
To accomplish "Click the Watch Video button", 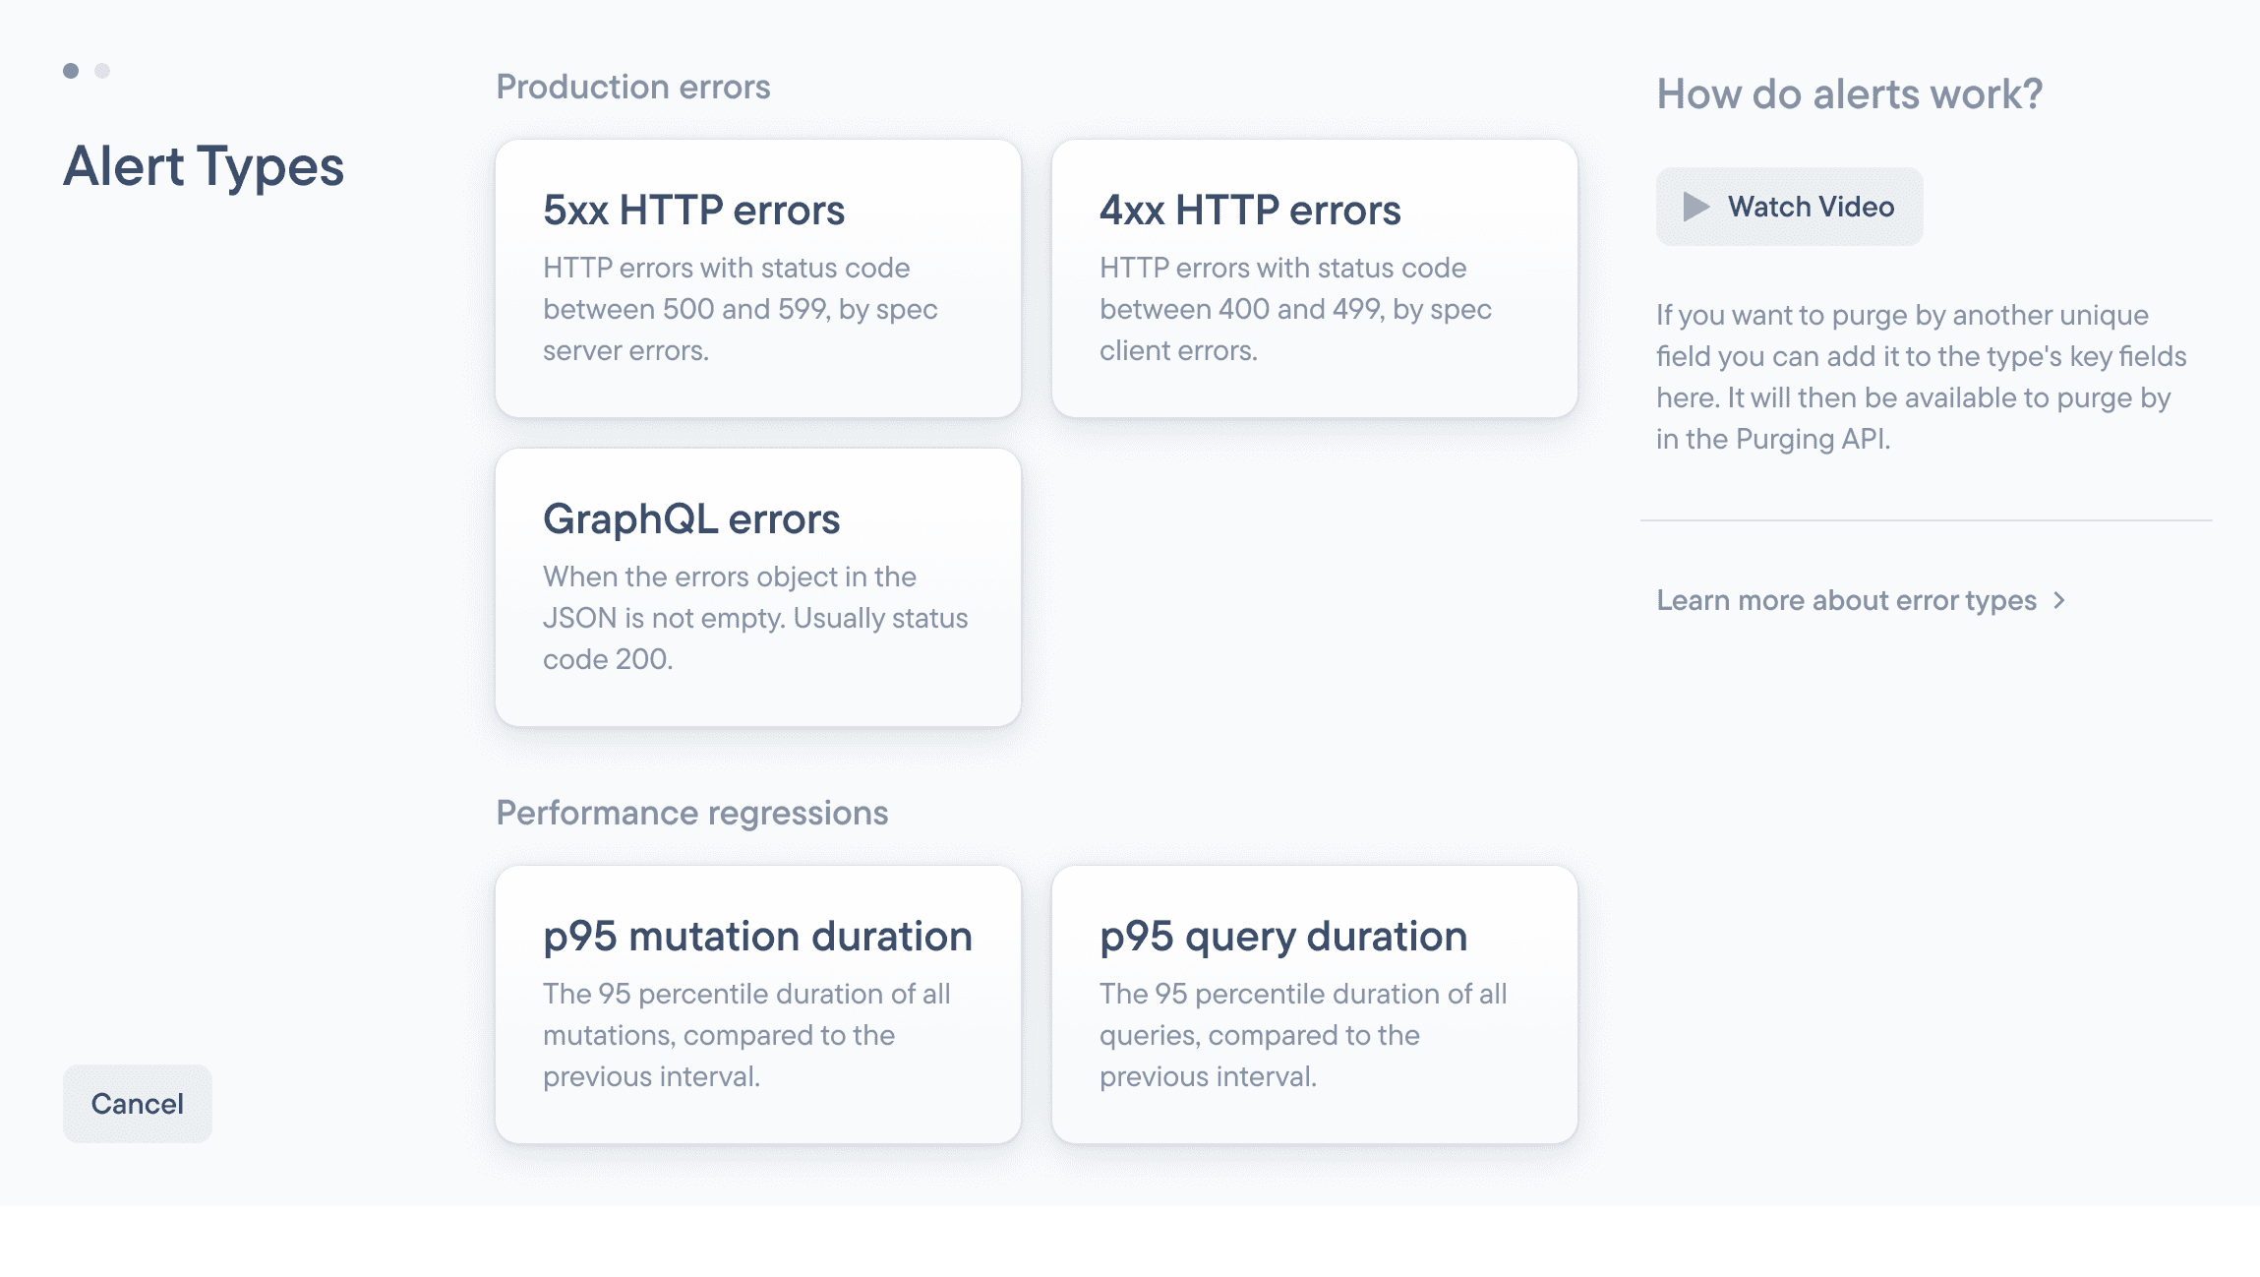I will 1788,206.
